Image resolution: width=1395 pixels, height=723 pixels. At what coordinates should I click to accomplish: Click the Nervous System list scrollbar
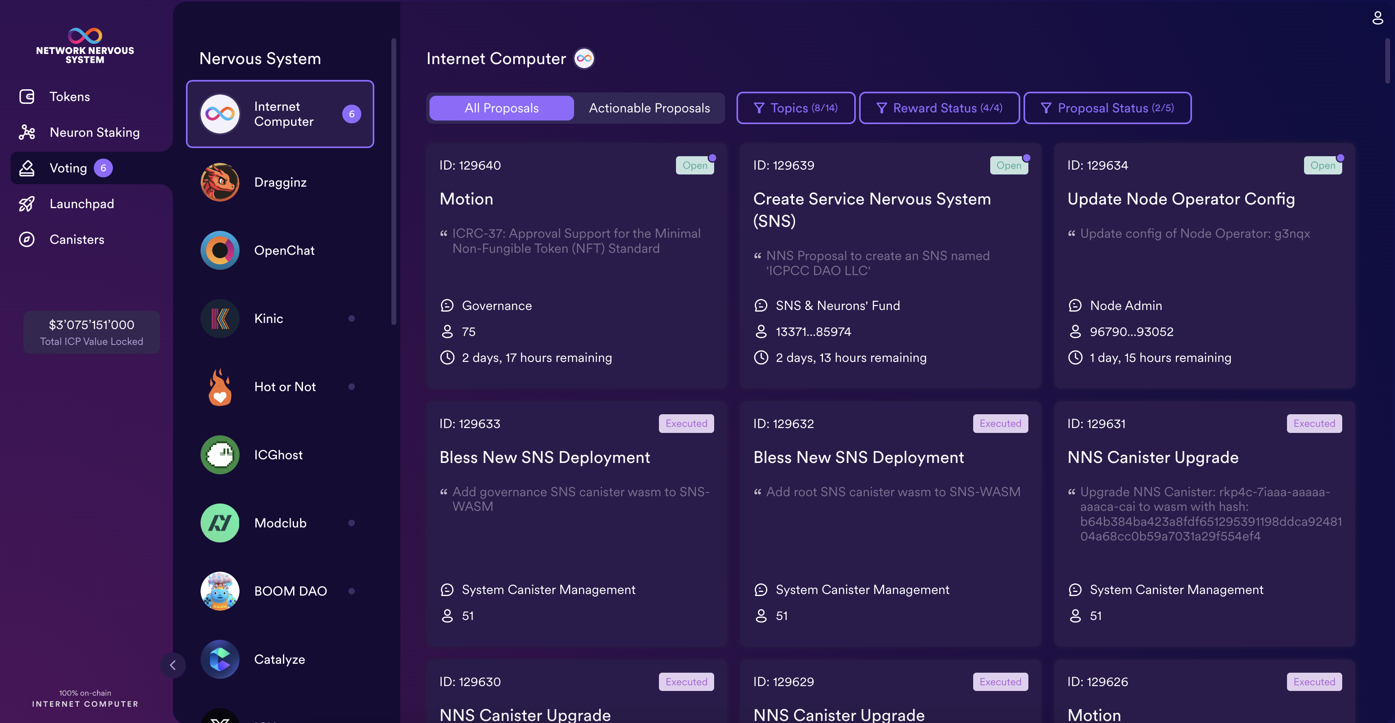coord(394,181)
